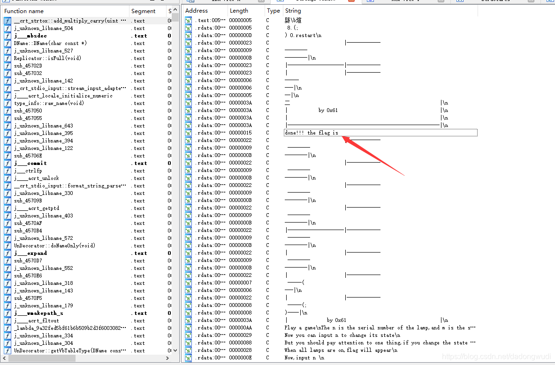Click string icon of ') 0.restart\n' row

188,35
